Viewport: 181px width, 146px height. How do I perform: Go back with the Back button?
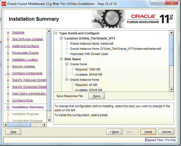coord(114,132)
